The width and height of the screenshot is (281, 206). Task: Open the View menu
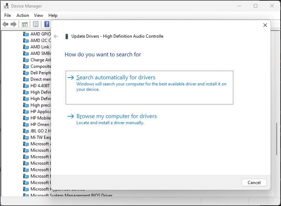38,15
